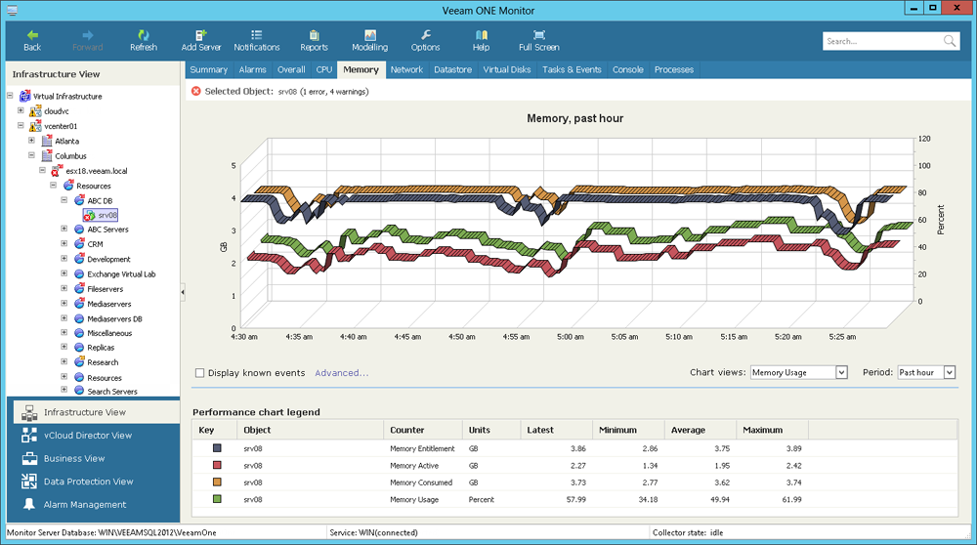Screen dimensions: 977x545
Task: Click the error icon beside Selected Object
Action: click(195, 92)
